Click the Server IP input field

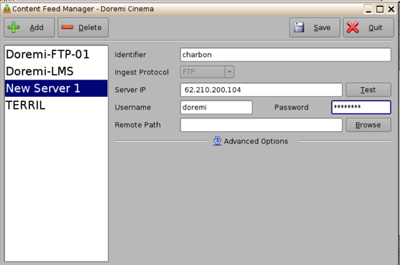pyautogui.click(x=261, y=90)
